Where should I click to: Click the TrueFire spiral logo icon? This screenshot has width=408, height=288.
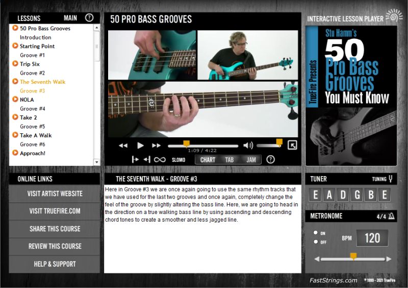point(394,16)
